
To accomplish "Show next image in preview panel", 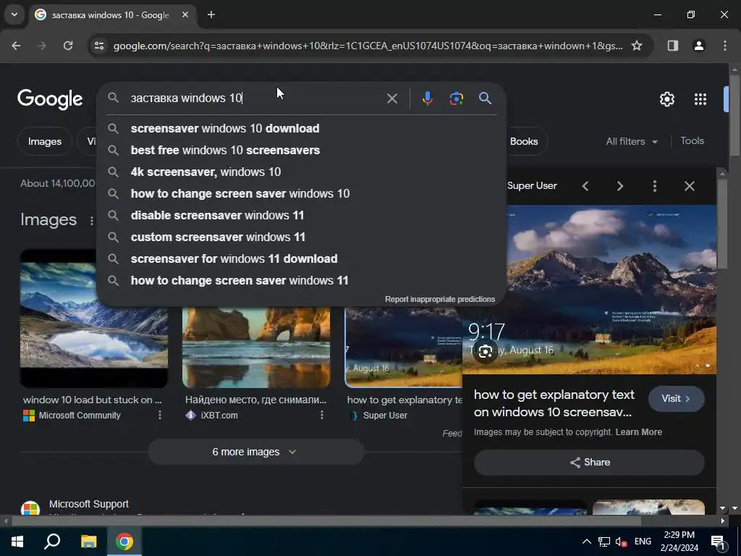I will point(620,186).
